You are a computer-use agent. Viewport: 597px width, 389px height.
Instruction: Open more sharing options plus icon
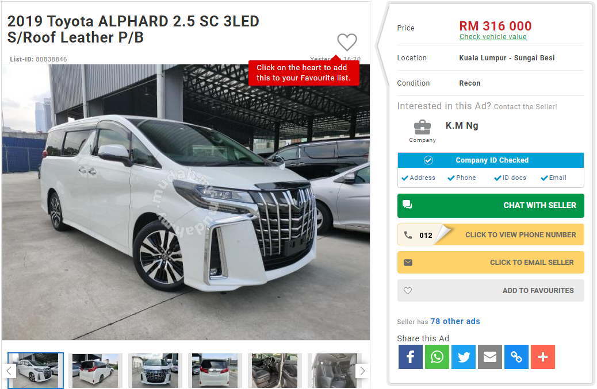point(543,357)
